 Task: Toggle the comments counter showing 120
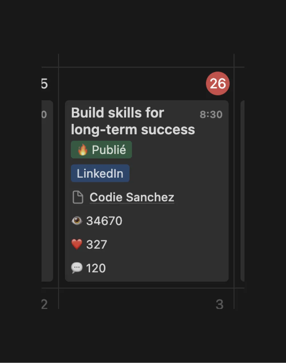(97, 268)
